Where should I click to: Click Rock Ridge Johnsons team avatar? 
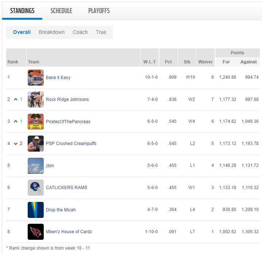click(36, 99)
